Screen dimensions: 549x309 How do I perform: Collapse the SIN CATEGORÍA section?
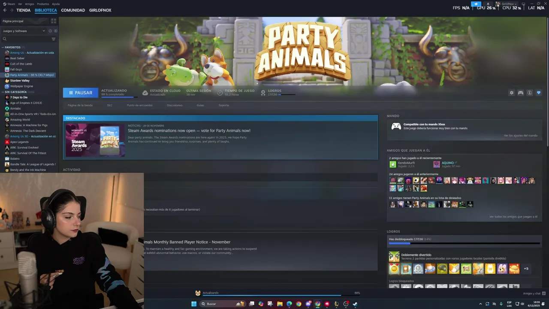3,92
